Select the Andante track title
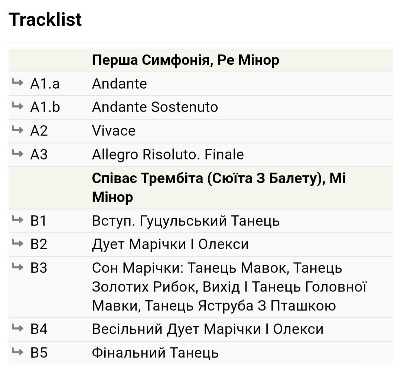The width and height of the screenshot is (401, 376). click(119, 84)
